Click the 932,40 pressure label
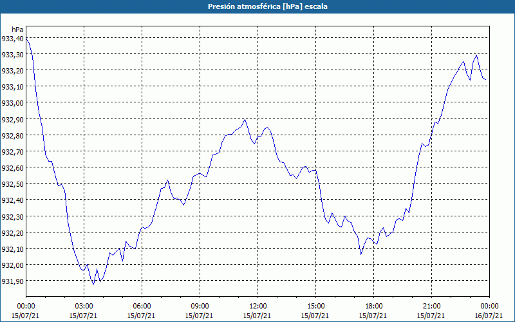 [x=12, y=200]
